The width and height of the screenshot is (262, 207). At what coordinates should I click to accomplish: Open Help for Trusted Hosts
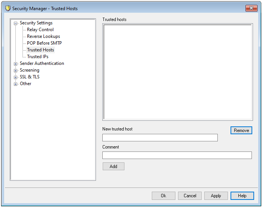242,196
